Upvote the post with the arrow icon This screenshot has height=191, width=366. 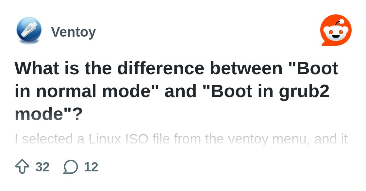click(x=22, y=166)
